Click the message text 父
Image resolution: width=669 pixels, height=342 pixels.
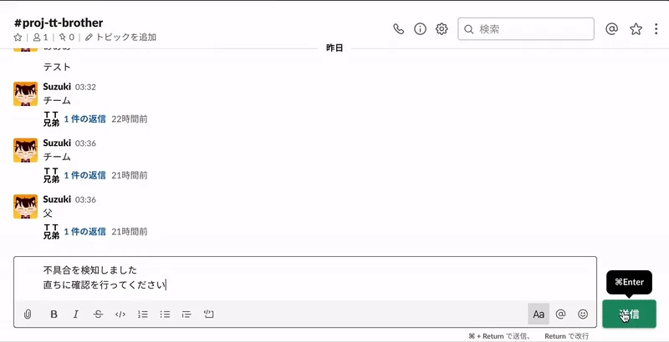(48, 213)
